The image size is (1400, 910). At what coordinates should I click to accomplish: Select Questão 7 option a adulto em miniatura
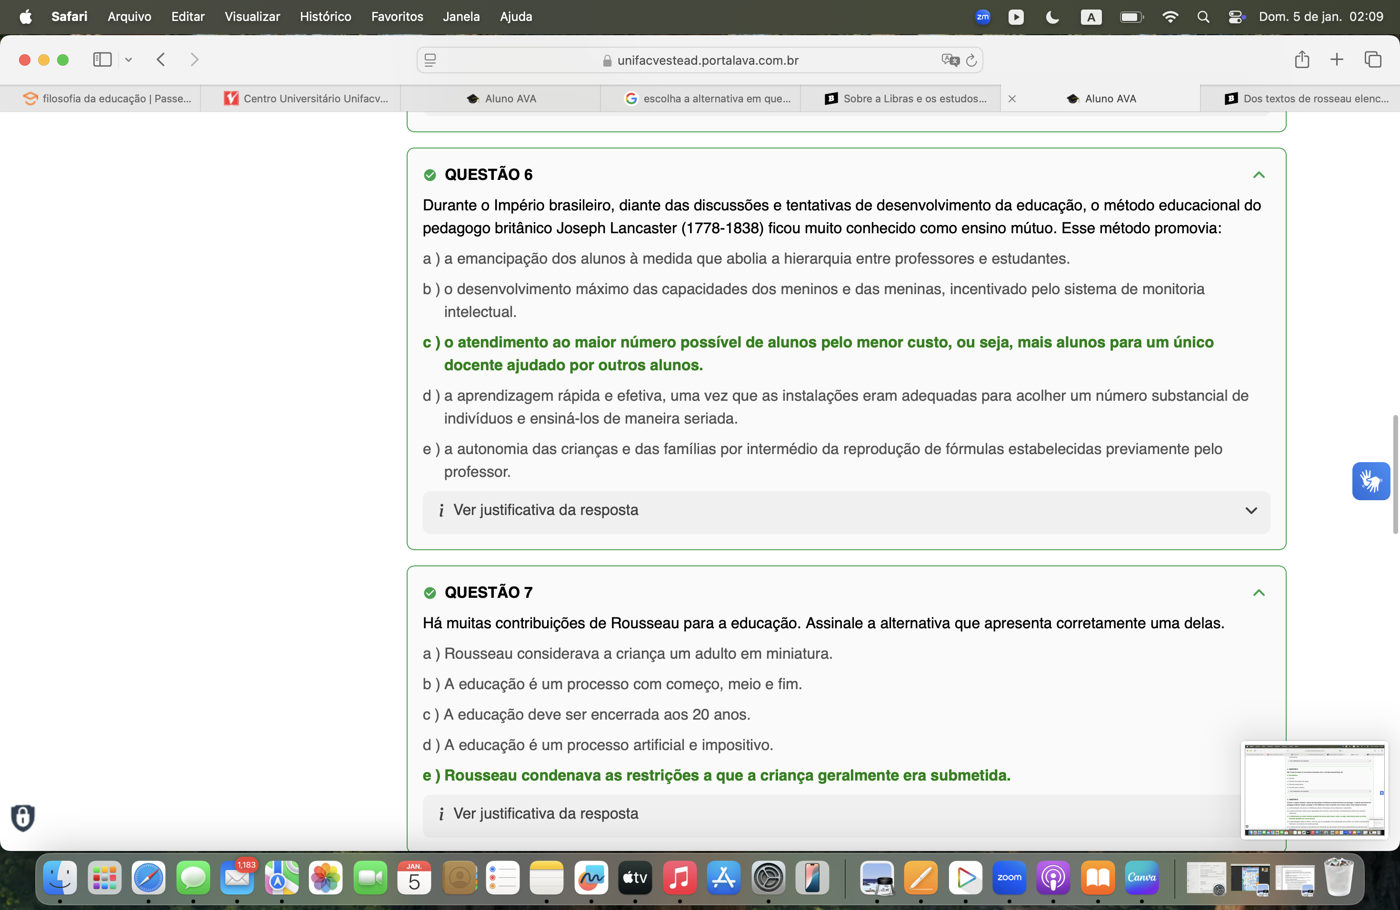pos(627,653)
